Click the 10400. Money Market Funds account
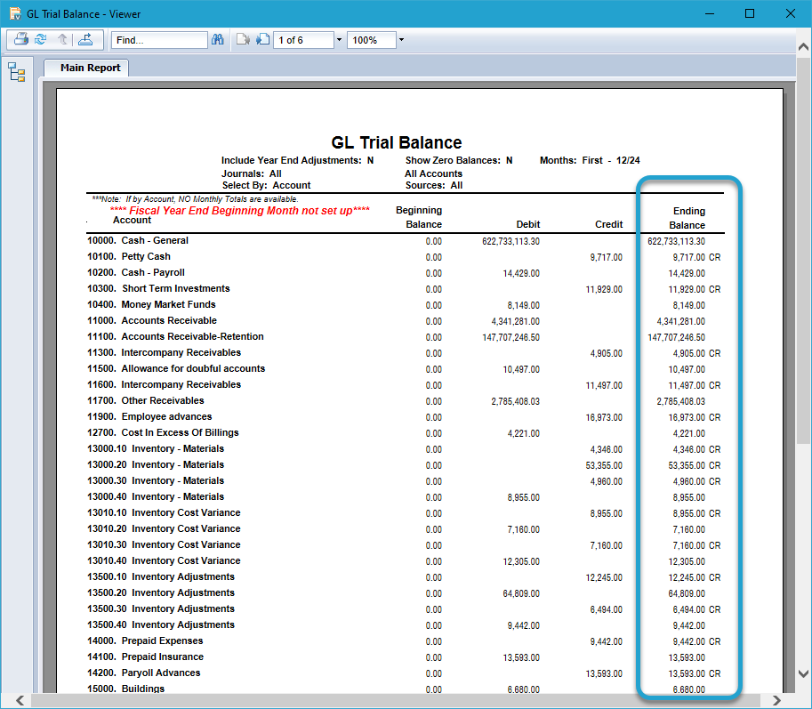Screen dimensions: 812x709 pyautogui.click(x=151, y=304)
